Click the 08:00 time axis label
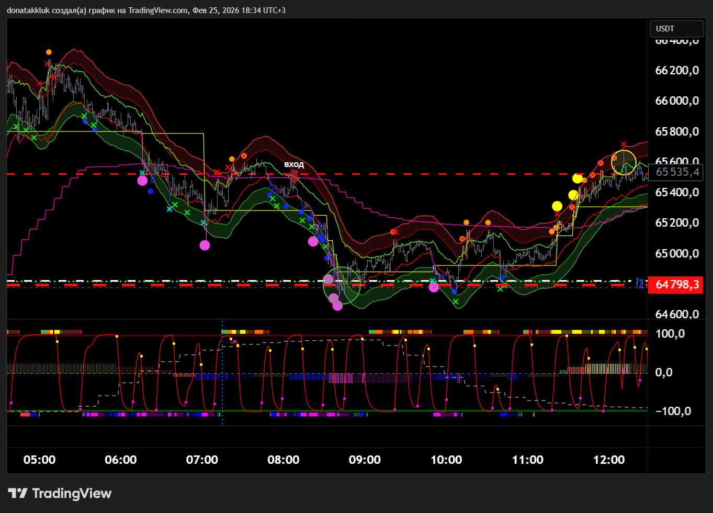Image resolution: width=713 pixels, height=513 pixels. tap(283, 460)
